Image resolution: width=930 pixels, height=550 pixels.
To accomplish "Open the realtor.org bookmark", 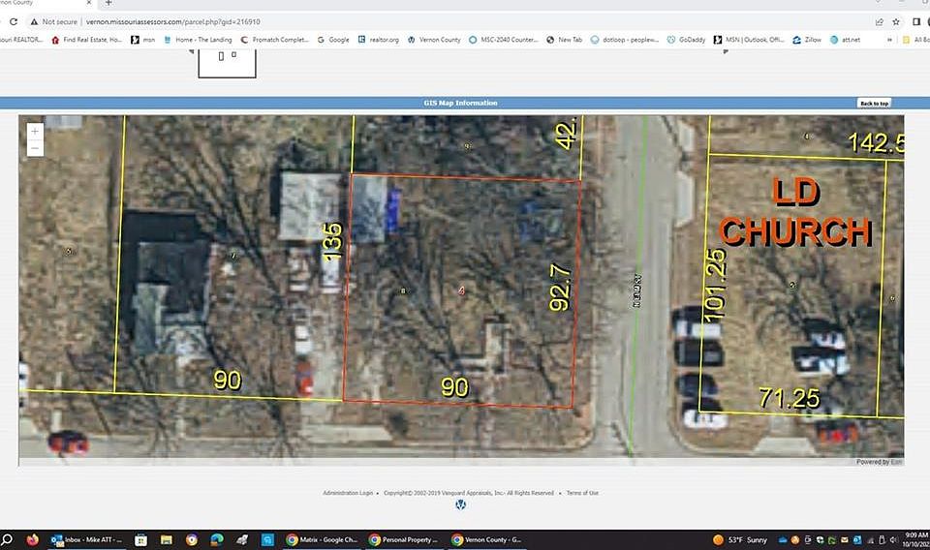I will tap(379, 40).
